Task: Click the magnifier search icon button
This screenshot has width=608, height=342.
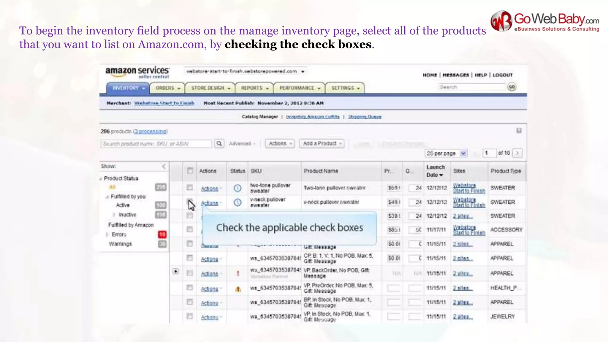Action: (x=219, y=144)
